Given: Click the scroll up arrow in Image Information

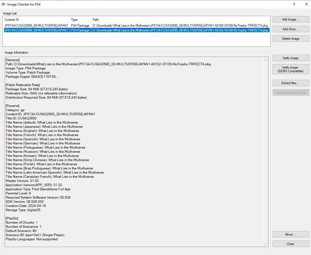Looking at the screenshot, I should (265, 60).
